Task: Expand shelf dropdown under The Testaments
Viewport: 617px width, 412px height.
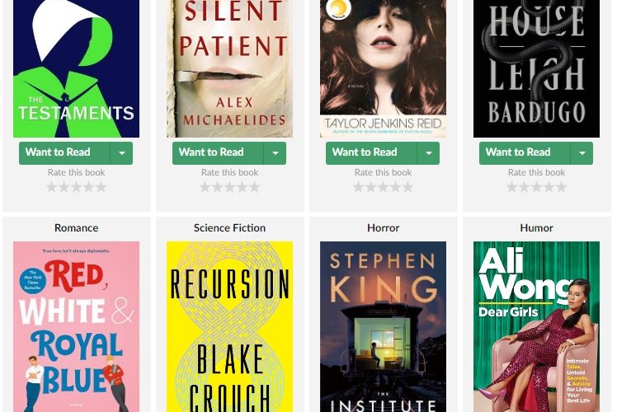Action: (121, 153)
